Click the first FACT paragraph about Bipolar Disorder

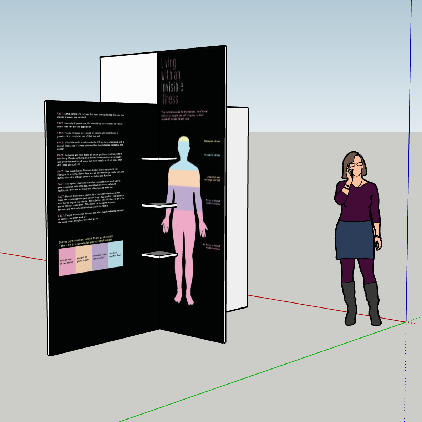coord(90,115)
